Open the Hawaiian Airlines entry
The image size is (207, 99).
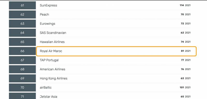point(52,42)
